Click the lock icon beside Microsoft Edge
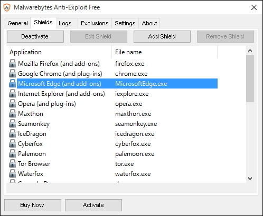 tap(12, 83)
